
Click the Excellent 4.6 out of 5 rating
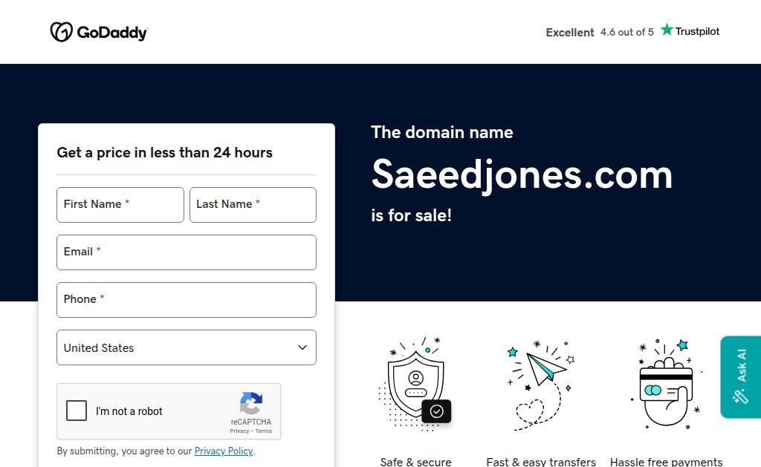point(599,32)
